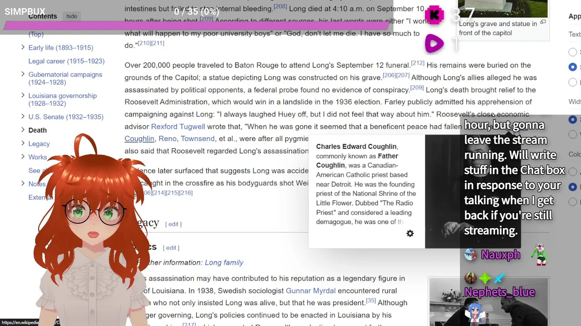The image size is (581, 326).
Task: Expand the Early life (1893–1915) section
Action: pyautogui.click(x=23, y=47)
